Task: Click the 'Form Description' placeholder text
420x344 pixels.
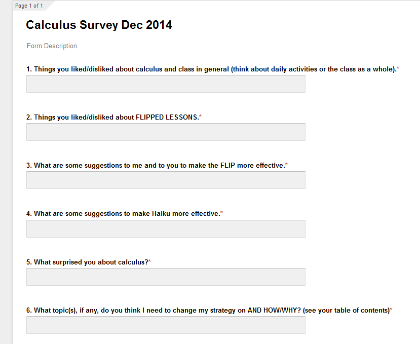Action: click(52, 46)
